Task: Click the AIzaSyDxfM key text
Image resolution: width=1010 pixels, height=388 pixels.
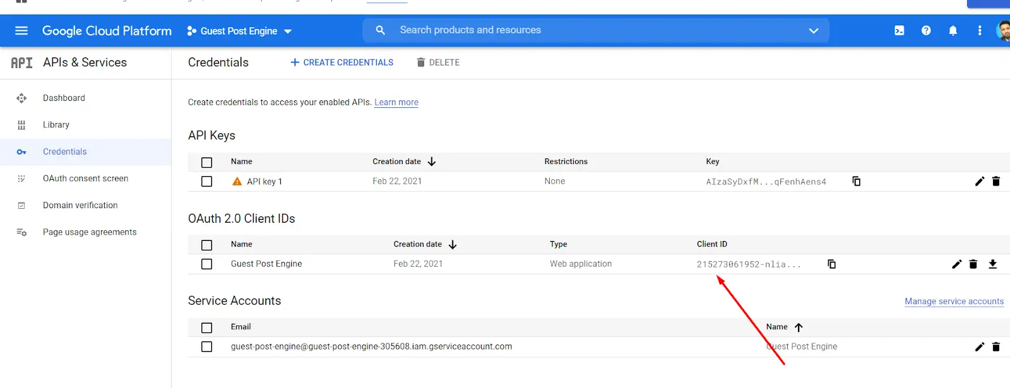Action: [x=766, y=182]
